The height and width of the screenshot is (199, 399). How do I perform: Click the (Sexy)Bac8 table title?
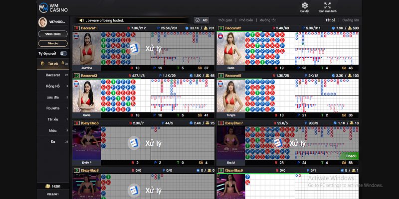click(x=90, y=170)
